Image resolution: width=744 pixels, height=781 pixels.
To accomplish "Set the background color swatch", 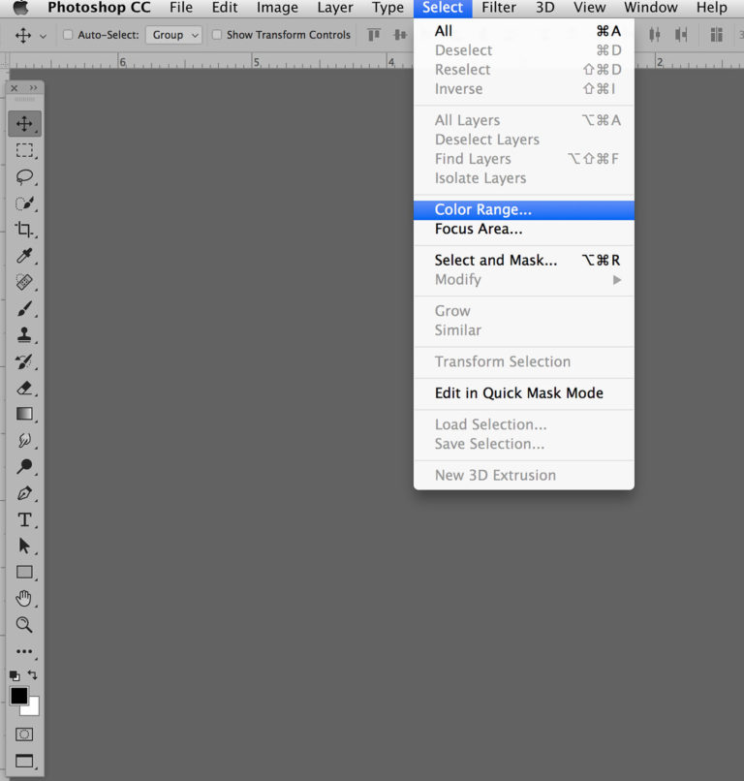I will pyautogui.click(x=32, y=708).
